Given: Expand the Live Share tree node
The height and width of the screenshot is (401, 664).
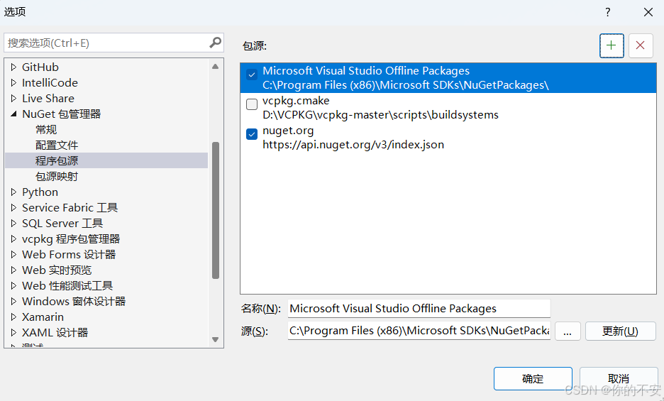Looking at the screenshot, I should tap(13, 99).
